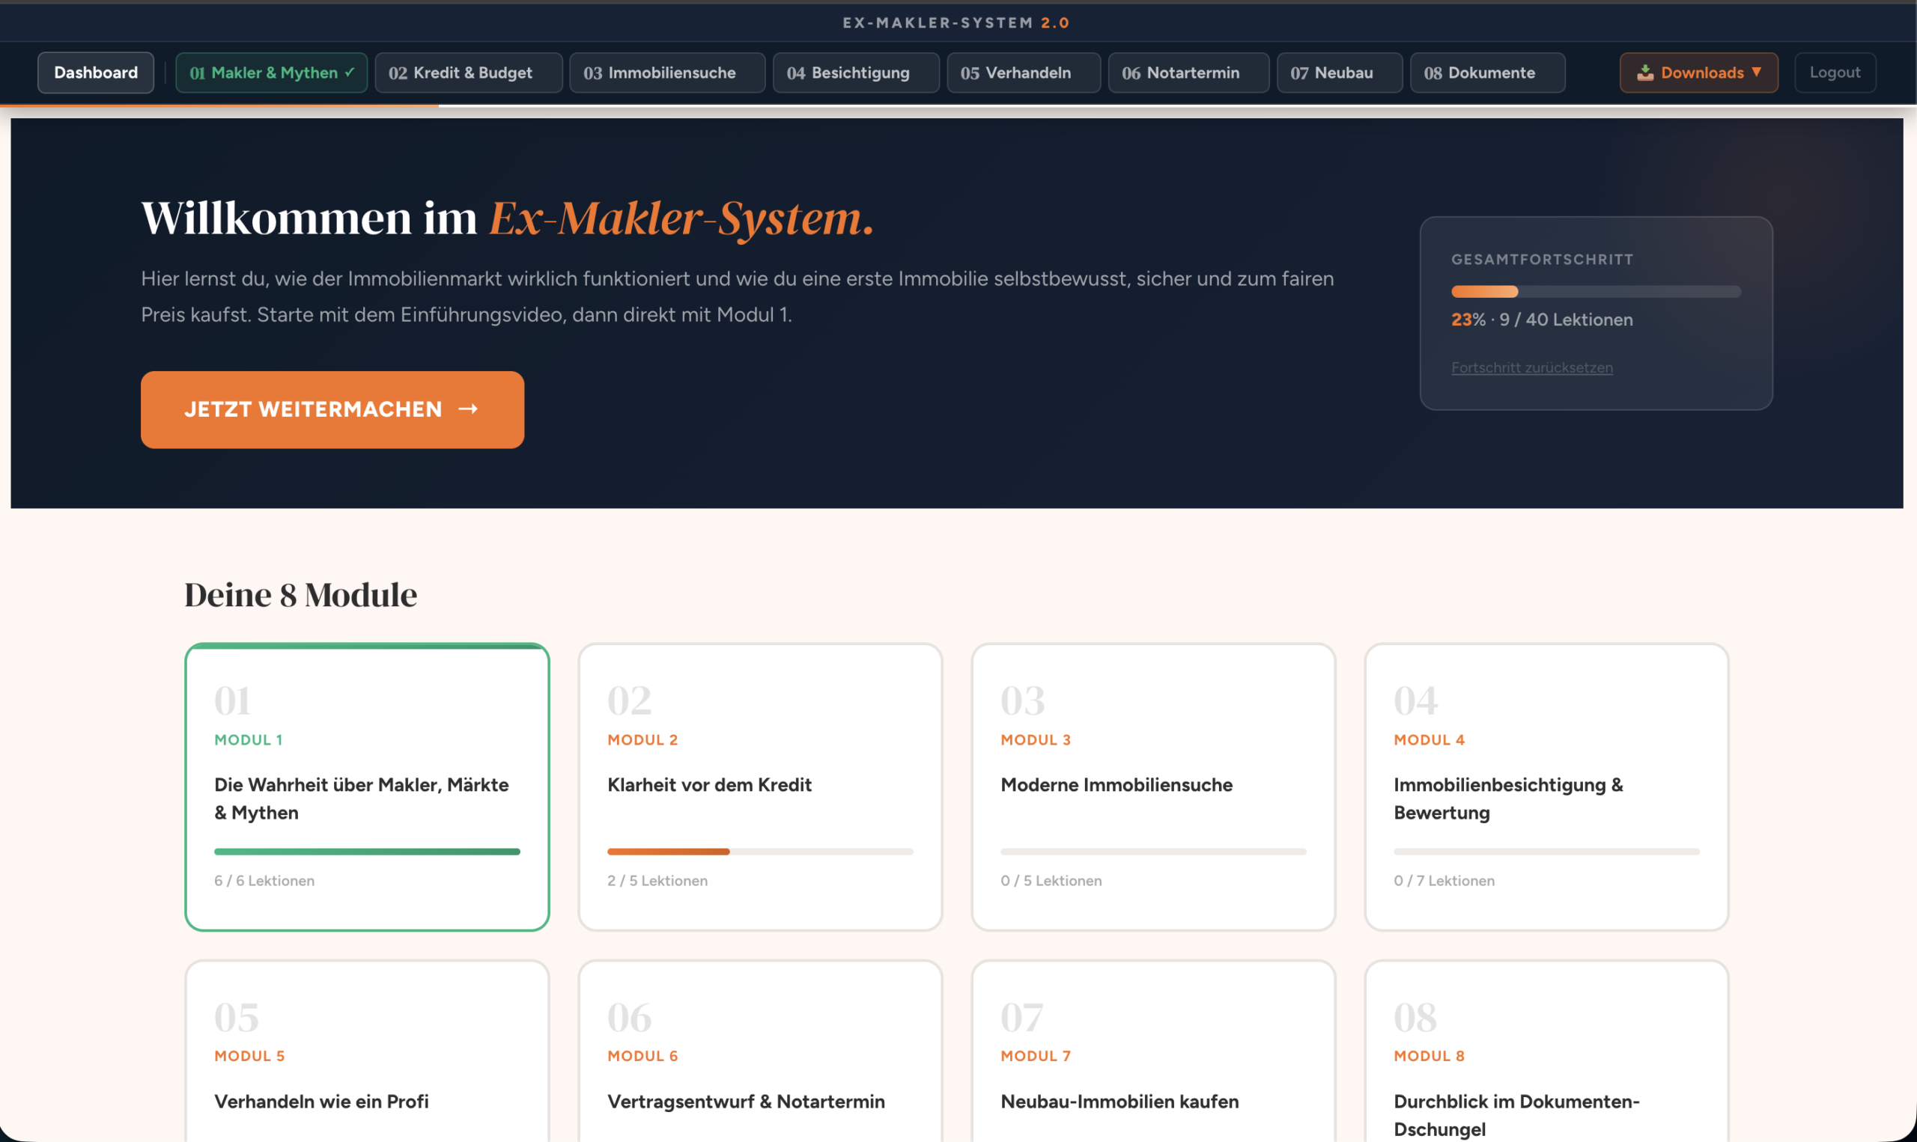1917x1142 pixels.
Task: Click the download tray icon in Downloads button
Action: pos(1644,73)
